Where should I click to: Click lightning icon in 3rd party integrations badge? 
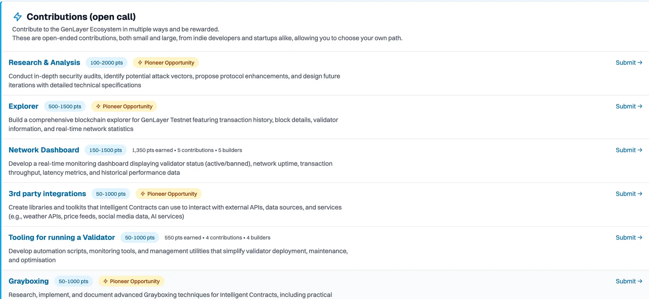(x=143, y=194)
